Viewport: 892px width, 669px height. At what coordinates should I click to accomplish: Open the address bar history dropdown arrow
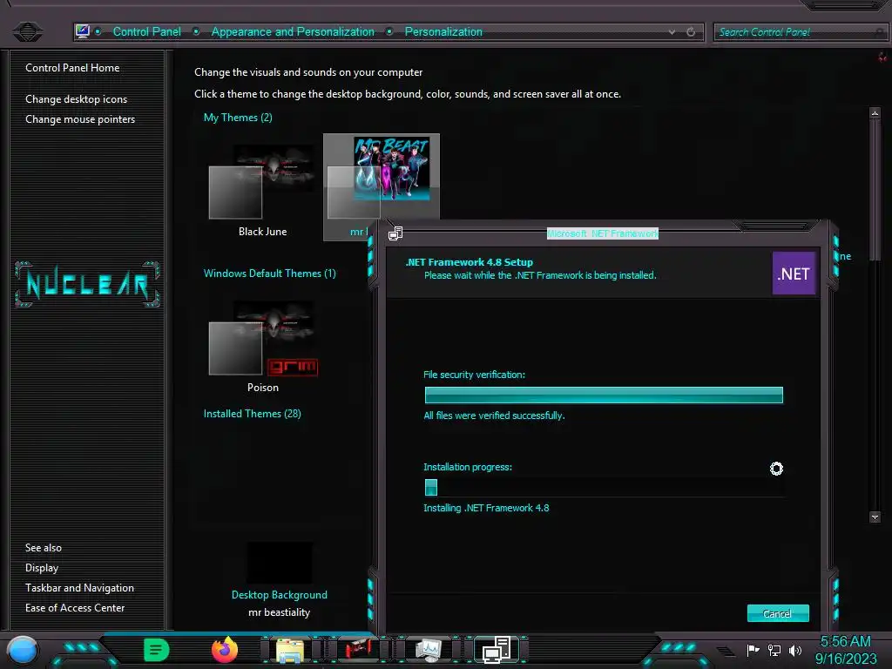tap(672, 32)
